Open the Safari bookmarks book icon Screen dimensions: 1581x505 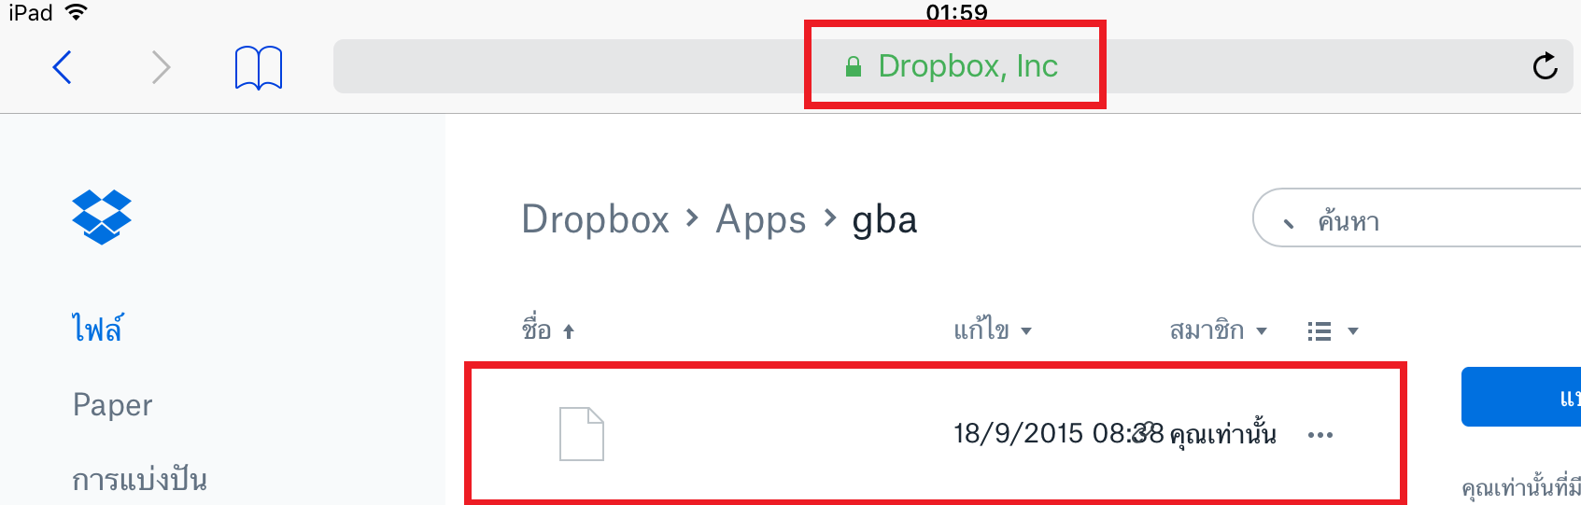(x=259, y=67)
